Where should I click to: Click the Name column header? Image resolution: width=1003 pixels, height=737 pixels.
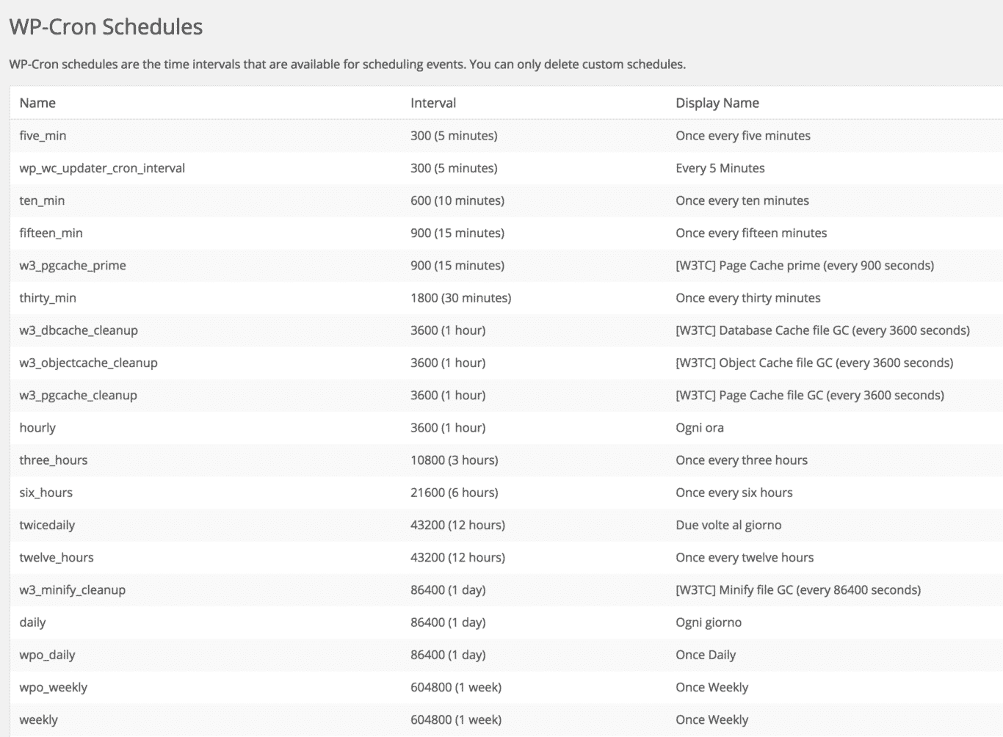(37, 103)
